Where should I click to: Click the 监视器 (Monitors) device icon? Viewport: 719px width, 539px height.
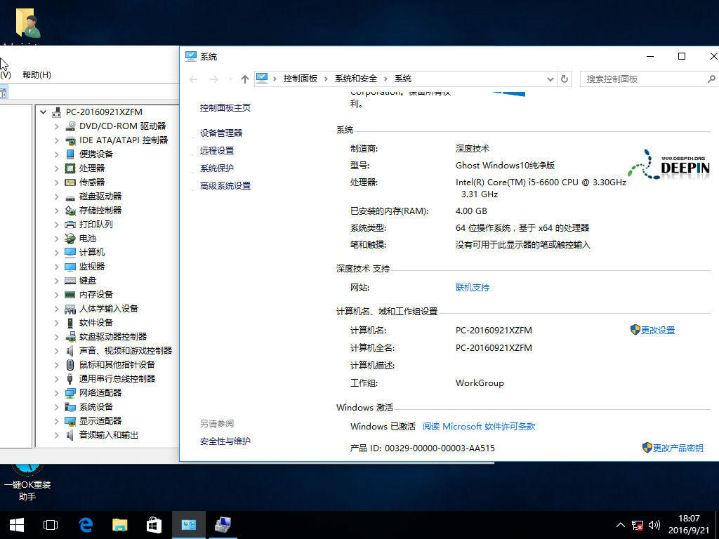(70, 266)
